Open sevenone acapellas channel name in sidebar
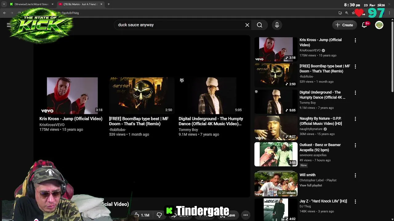This screenshot has height=221, width=394. [313, 155]
